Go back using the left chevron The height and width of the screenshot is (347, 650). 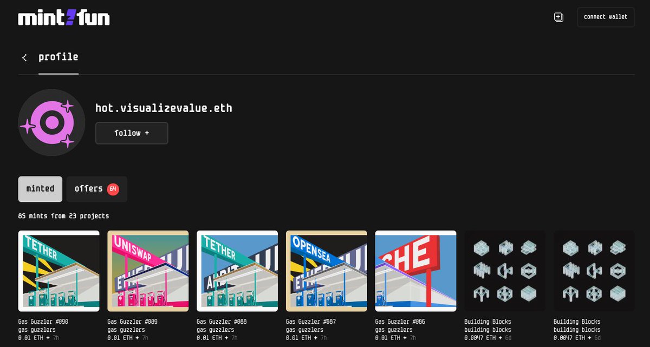(24, 57)
